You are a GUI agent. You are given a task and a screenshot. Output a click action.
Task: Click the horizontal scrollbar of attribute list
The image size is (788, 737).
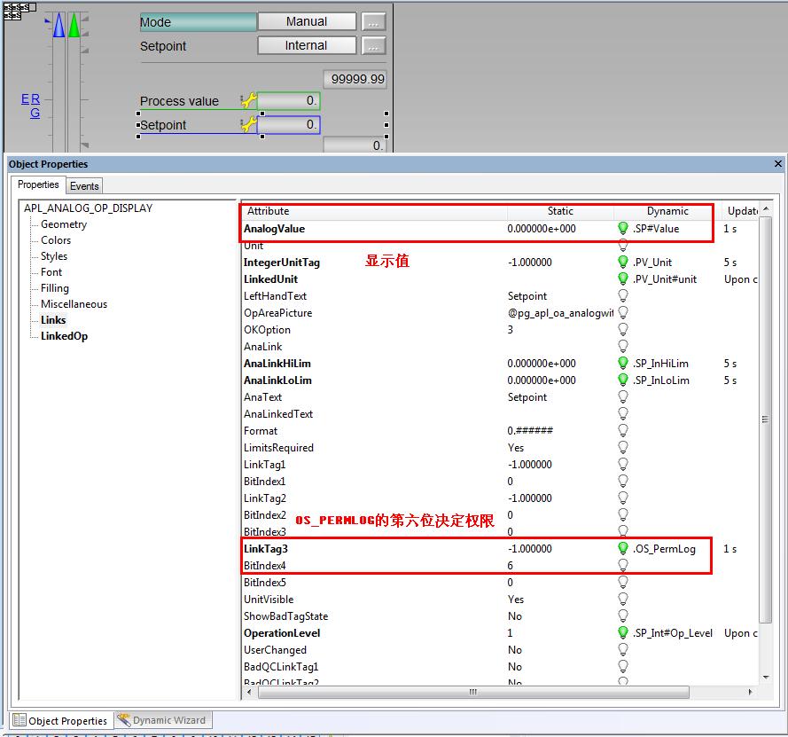pos(473,693)
